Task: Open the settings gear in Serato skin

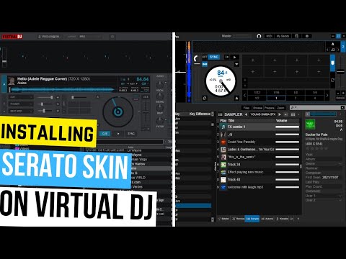Action: coord(307,36)
